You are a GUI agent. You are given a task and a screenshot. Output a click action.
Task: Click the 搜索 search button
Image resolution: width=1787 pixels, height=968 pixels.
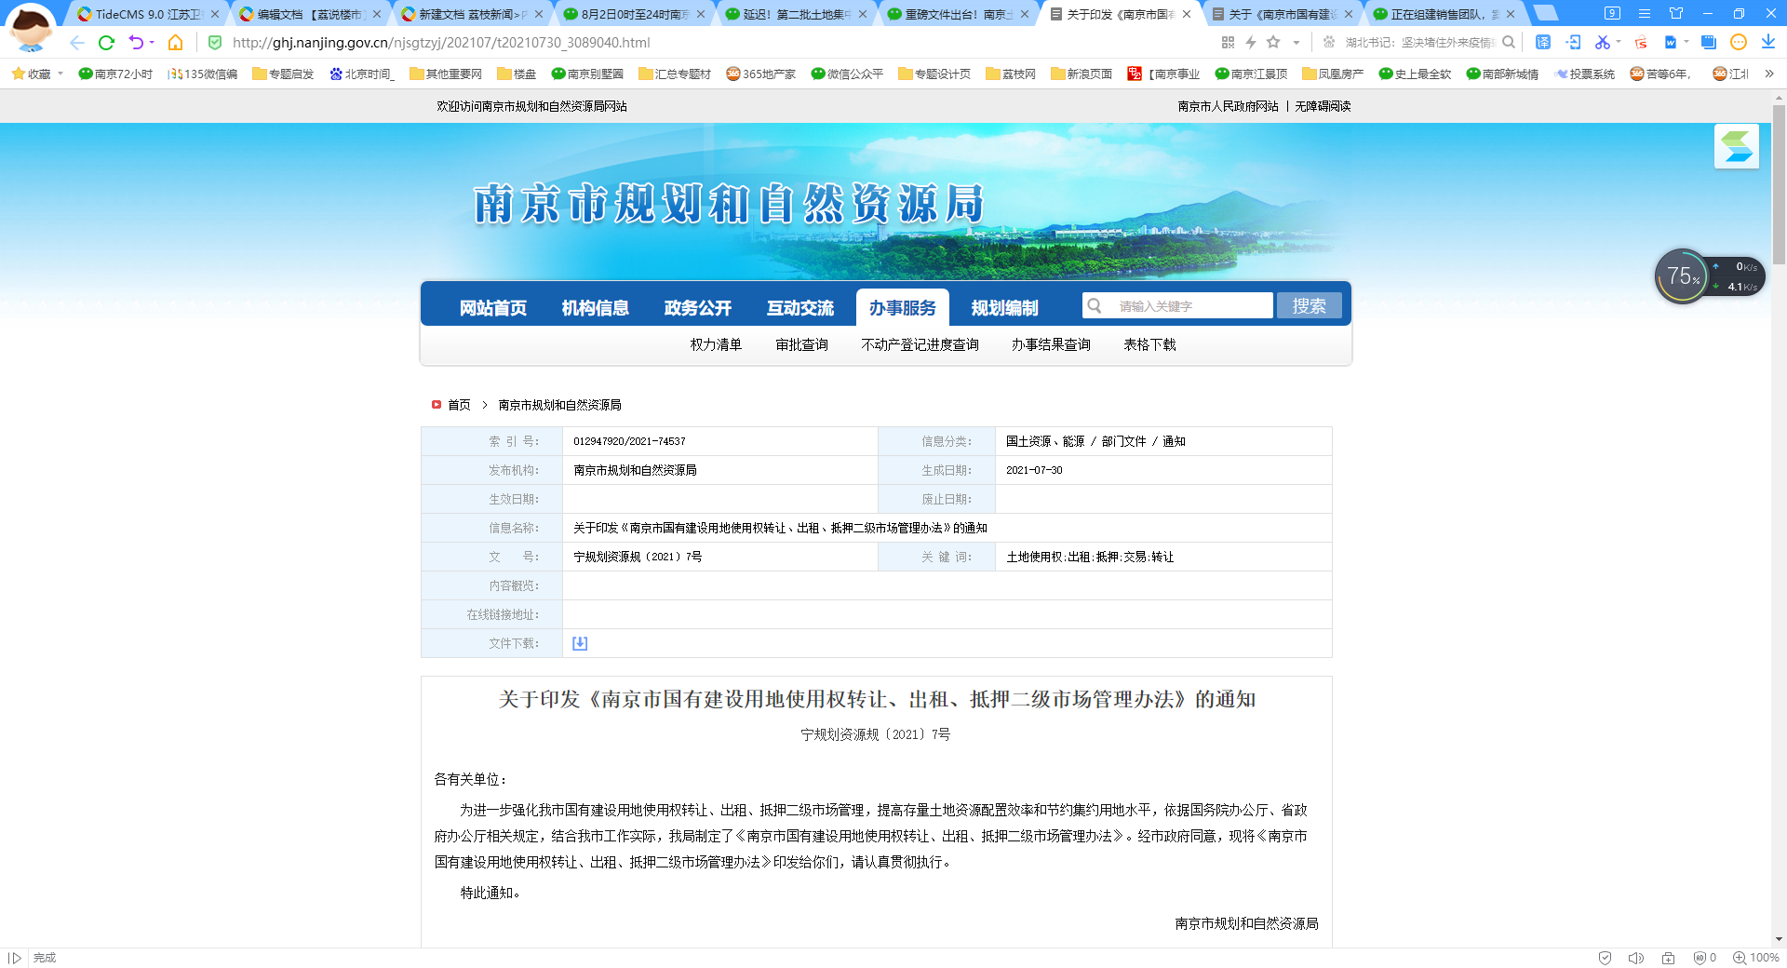click(1309, 306)
